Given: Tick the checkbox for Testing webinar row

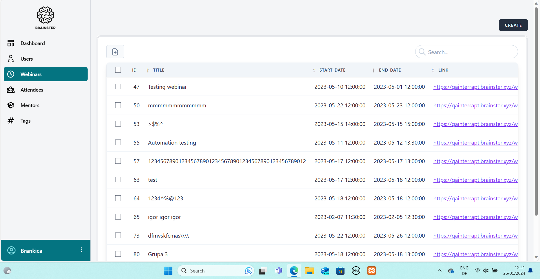Looking at the screenshot, I should (x=118, y=87).
